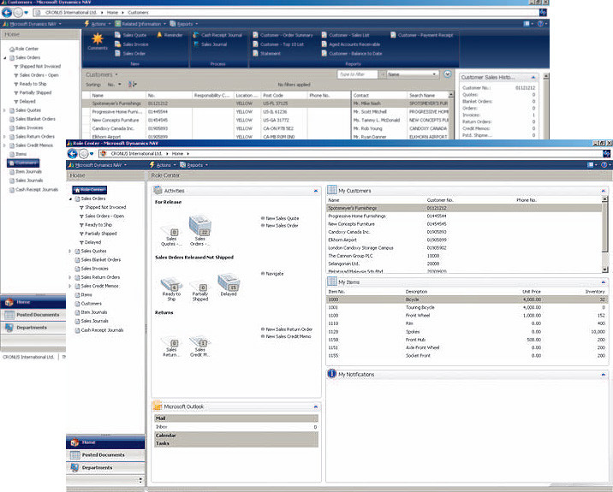
Task: Create a Sales Order from Customers ribbon
Action: [130, 54]
